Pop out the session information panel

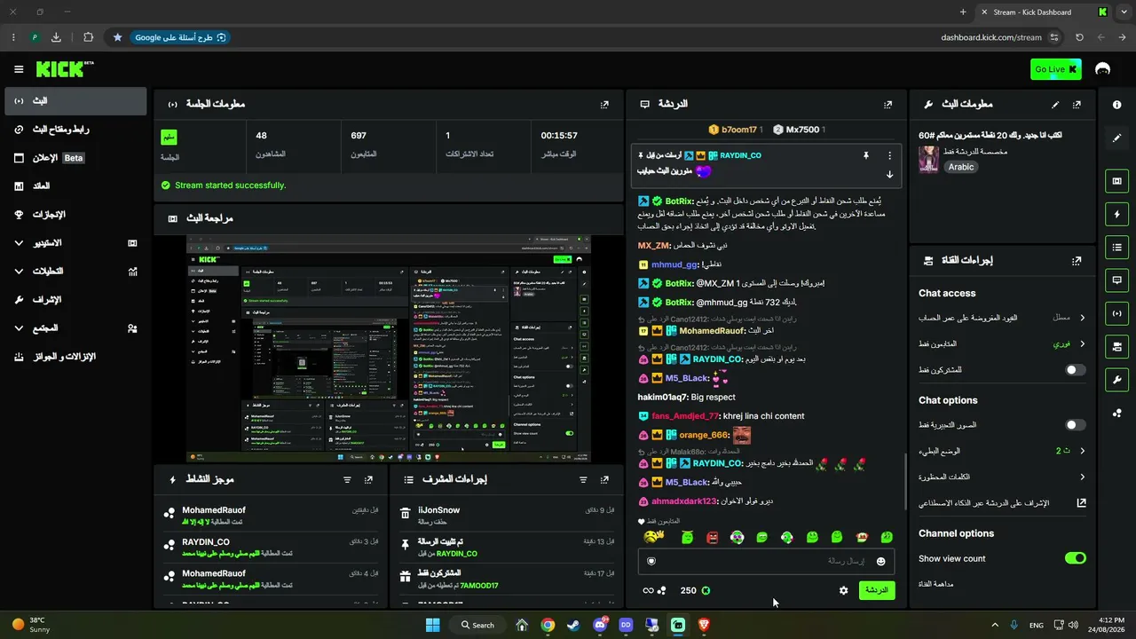(x=604, y=105)
